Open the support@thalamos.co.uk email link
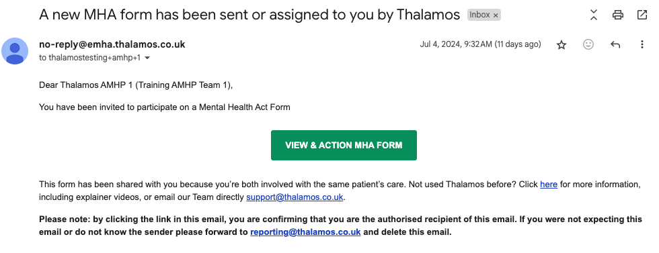 pos(295,197)
